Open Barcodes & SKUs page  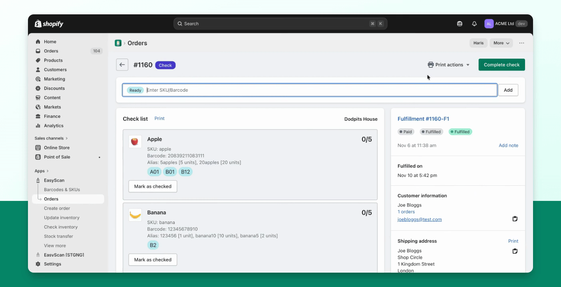pyautogui.click(x=62, y=190)
